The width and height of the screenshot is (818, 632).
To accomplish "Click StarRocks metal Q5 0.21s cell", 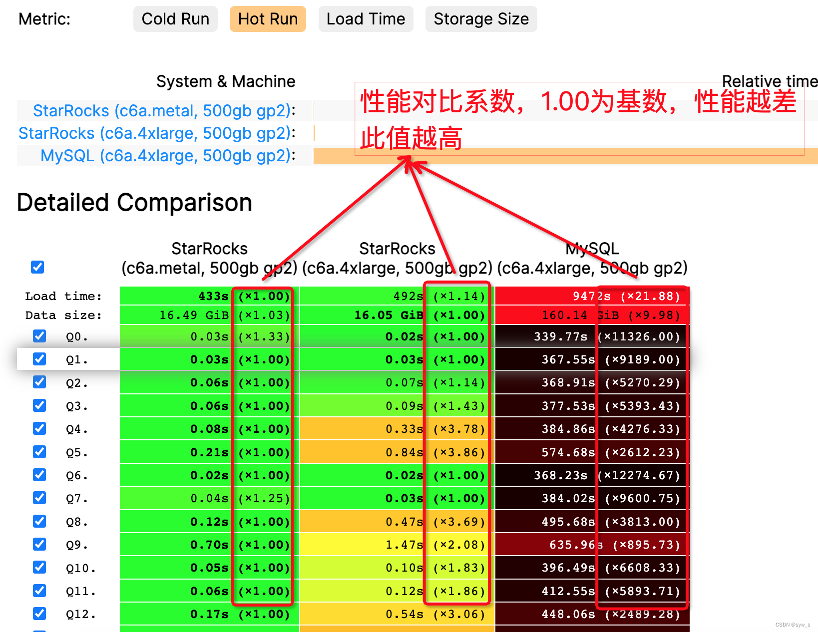I will (209, 452).
